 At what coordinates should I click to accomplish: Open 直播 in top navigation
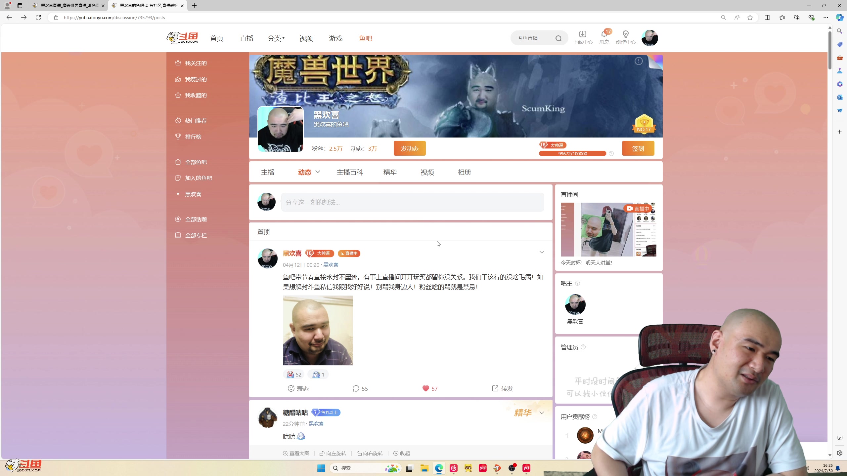pos(246,38)
